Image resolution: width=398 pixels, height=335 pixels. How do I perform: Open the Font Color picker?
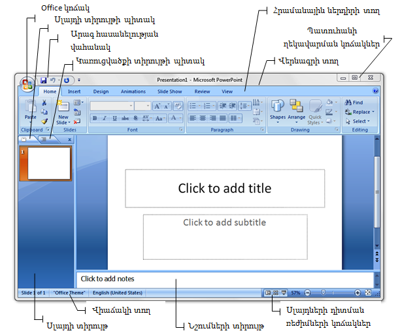click(x=176, y=118)
